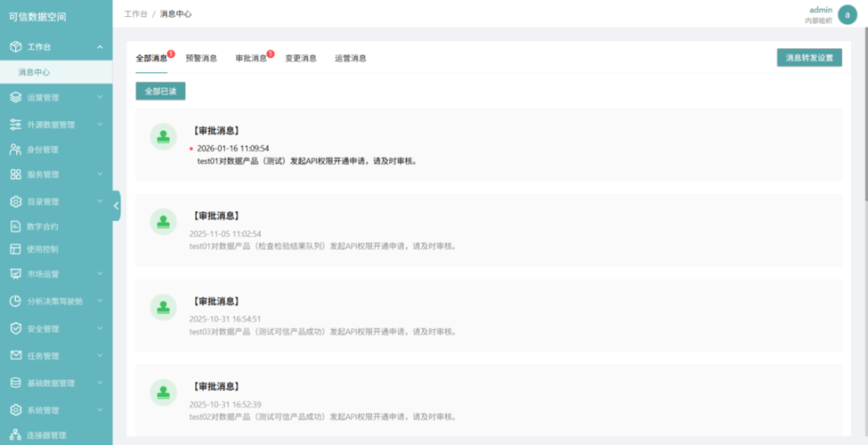
Task: Click the 安全管理 shield icon
Action: pyautogui.click(x=15, y=328)
